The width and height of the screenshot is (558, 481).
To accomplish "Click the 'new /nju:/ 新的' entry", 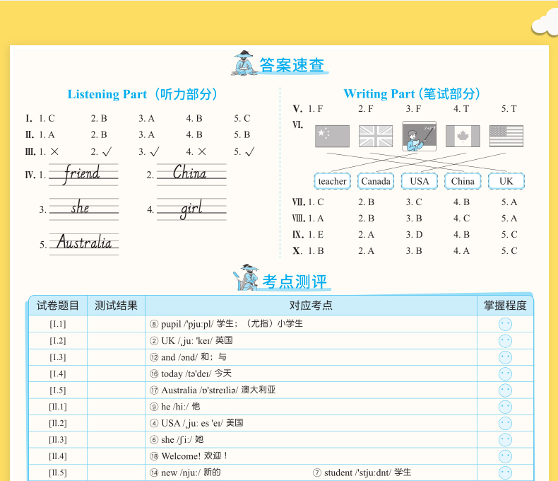I will pyautogui.click(x=185, y=473).
